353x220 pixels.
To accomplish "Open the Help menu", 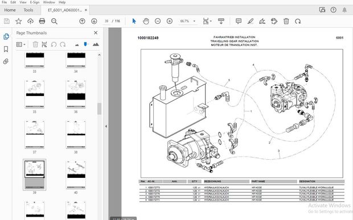I will [62, 2].
